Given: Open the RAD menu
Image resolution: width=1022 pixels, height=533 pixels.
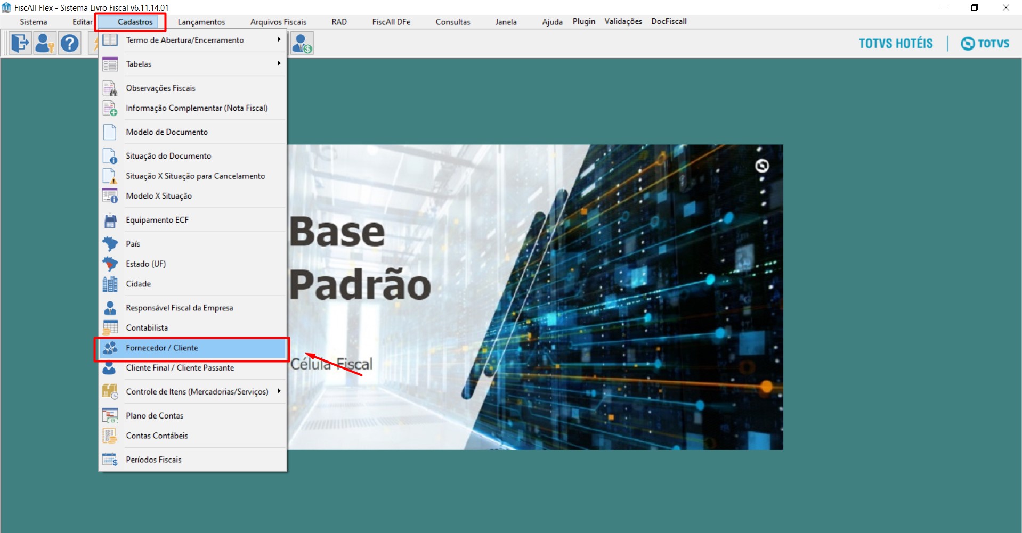Looking at the screenshot, I should (x=339, y=22).
